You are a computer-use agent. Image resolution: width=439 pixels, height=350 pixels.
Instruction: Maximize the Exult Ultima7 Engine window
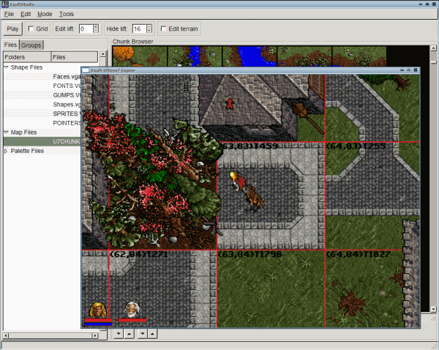(408, 70)
